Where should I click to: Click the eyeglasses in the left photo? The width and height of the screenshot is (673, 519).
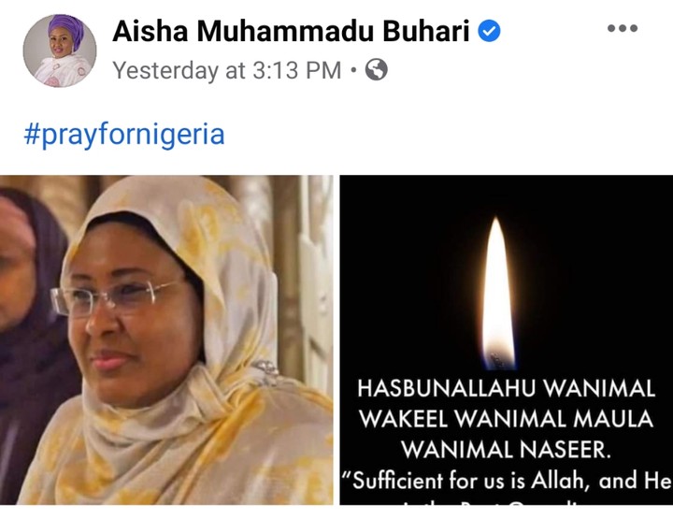(114, 296)
